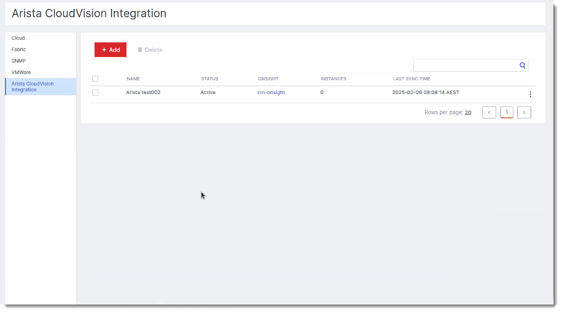Sort by the NAME column header
The width and height of the screenshot is (561, 312).
(133, 79)
